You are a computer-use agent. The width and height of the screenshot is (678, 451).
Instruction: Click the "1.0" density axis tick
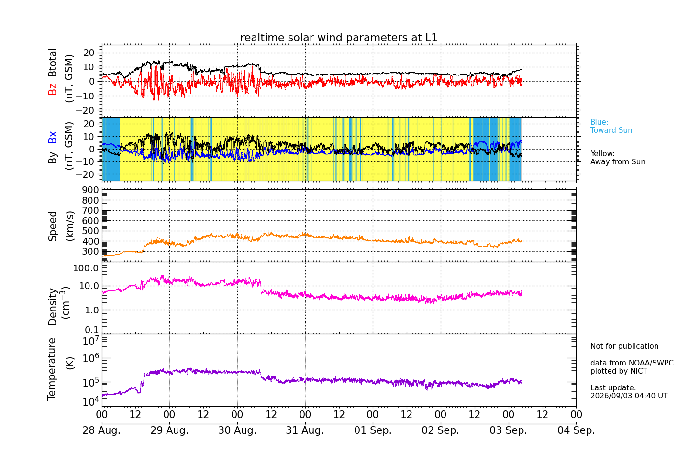pyautogui.click(x=91, y=311)
